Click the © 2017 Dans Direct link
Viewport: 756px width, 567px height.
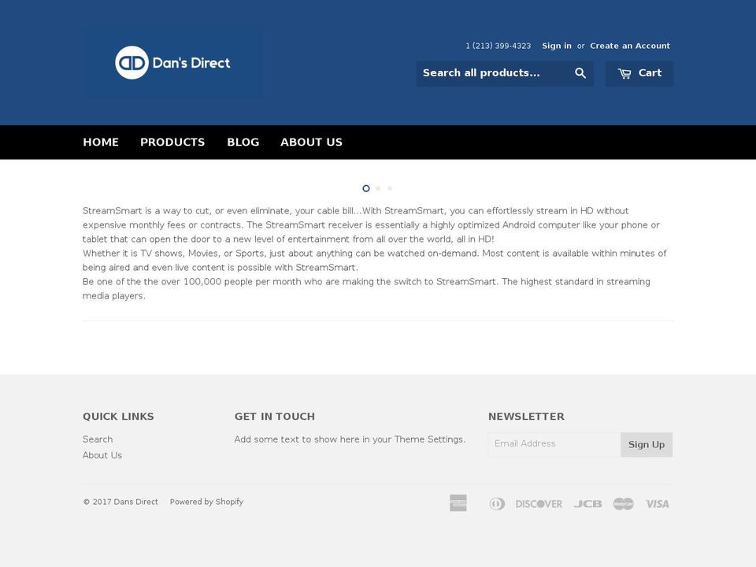(120, 502)
